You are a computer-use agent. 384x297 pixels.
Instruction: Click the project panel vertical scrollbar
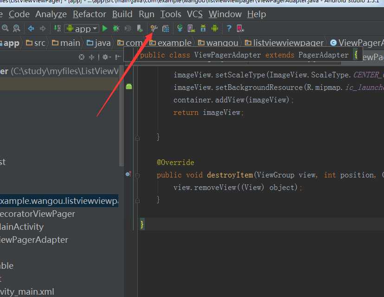tap(122, 116)
